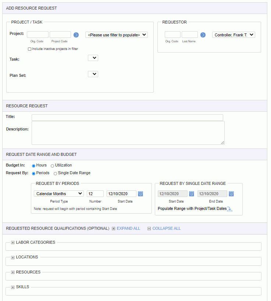
Task: Click the requestor filter arrow icon
Action: 203,35
